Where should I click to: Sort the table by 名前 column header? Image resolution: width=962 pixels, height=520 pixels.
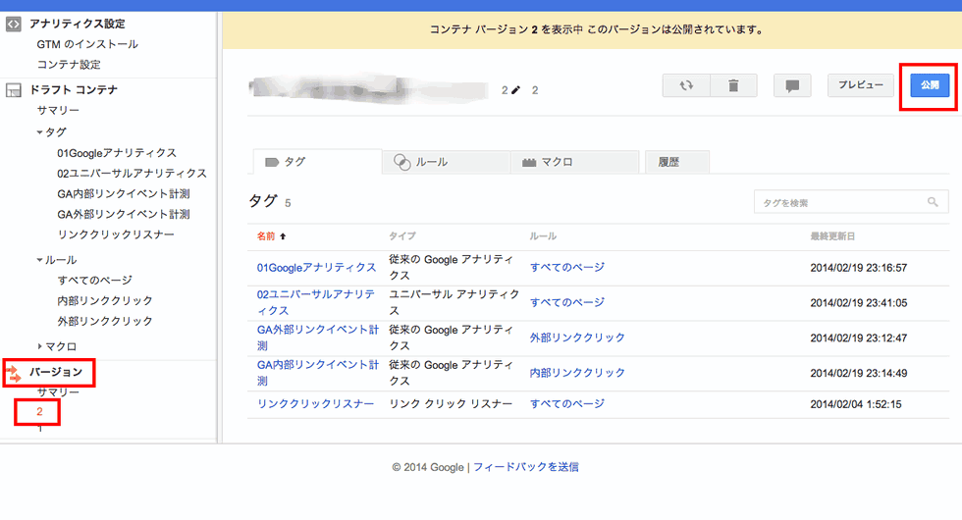click(266, 235)
